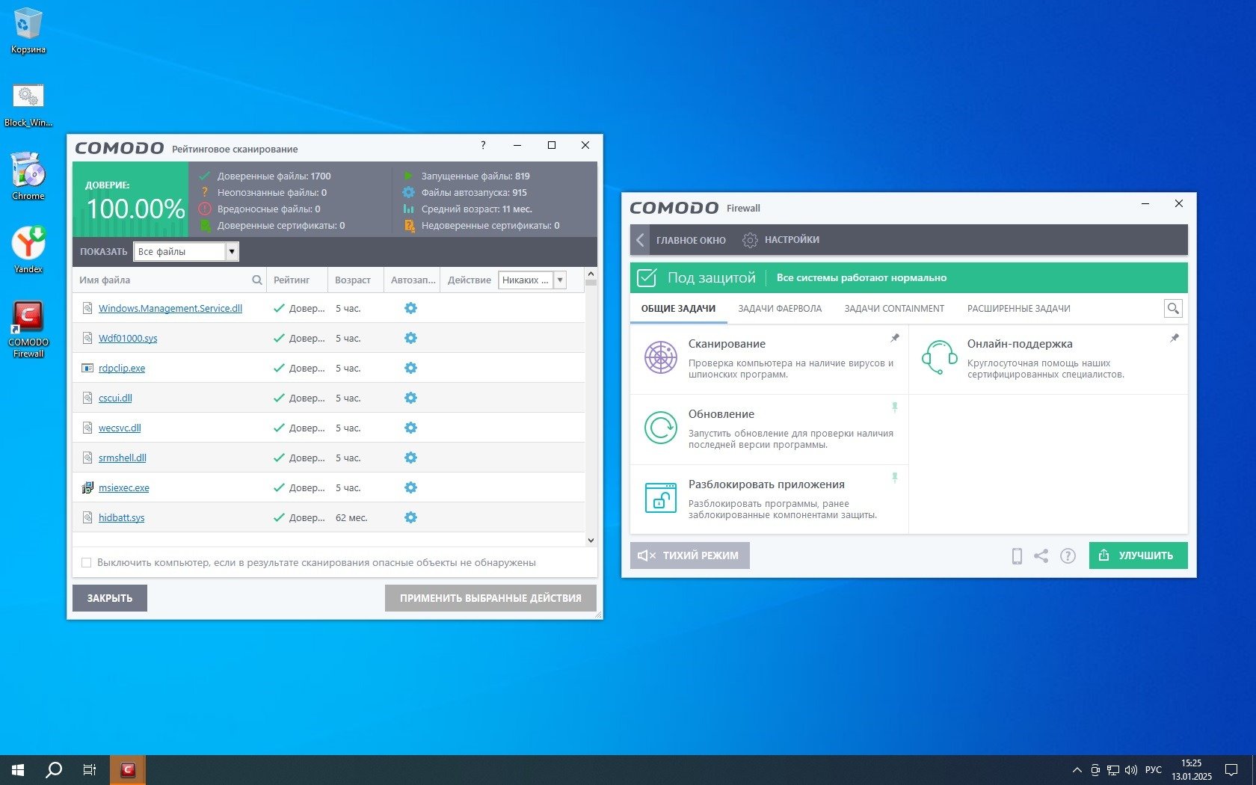Show hidden icons in system tray
The height and width of the screenshot is (785, 1256).
[x=1077, y=770]
